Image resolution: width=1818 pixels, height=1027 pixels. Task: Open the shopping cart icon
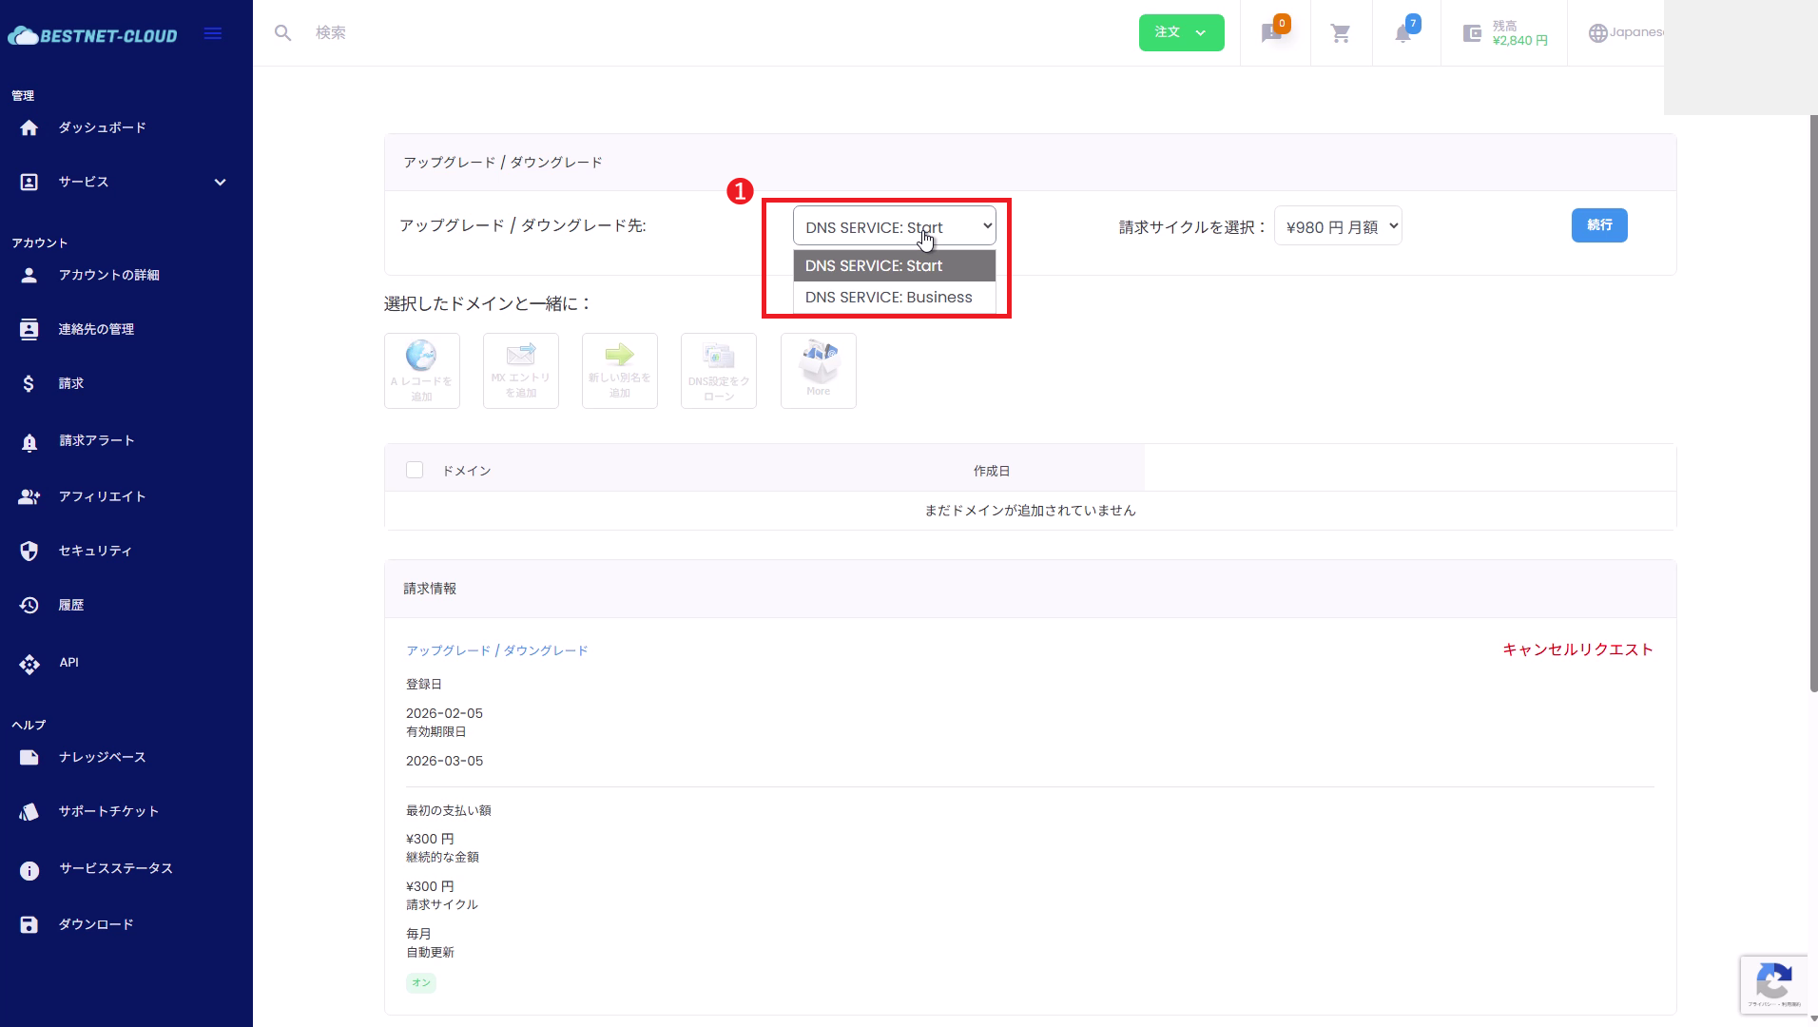coord(1341,33)
